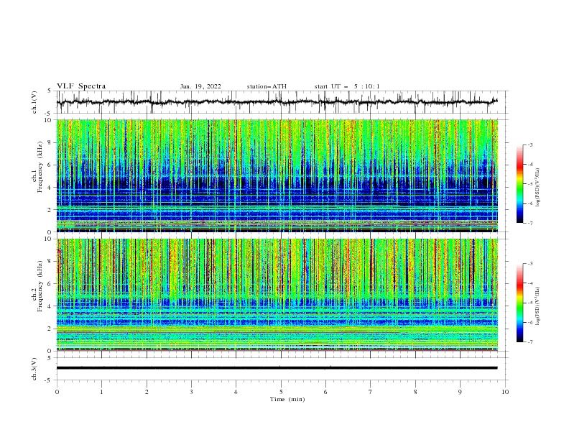Click the ch.1 voltage waveform trace panel
569x440 pixels.
282,102
